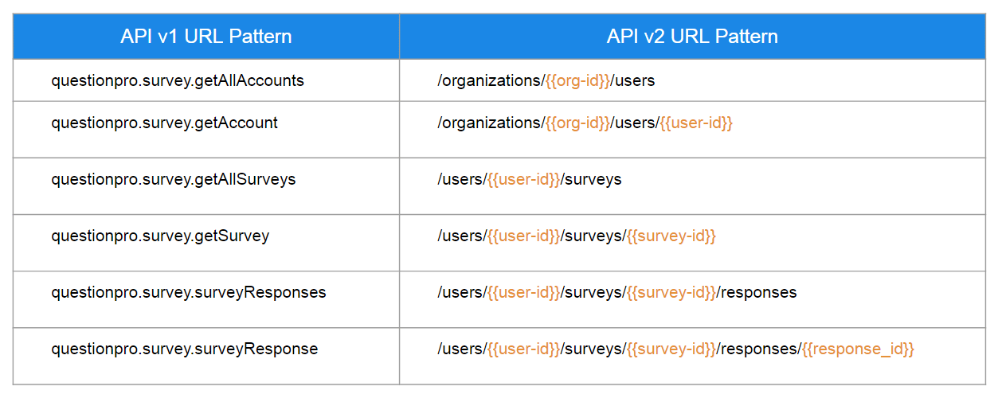Screen dimensions: 998x398
Task: Click the URL ending in /{{org-id}}/users
Action: (546, 81)
